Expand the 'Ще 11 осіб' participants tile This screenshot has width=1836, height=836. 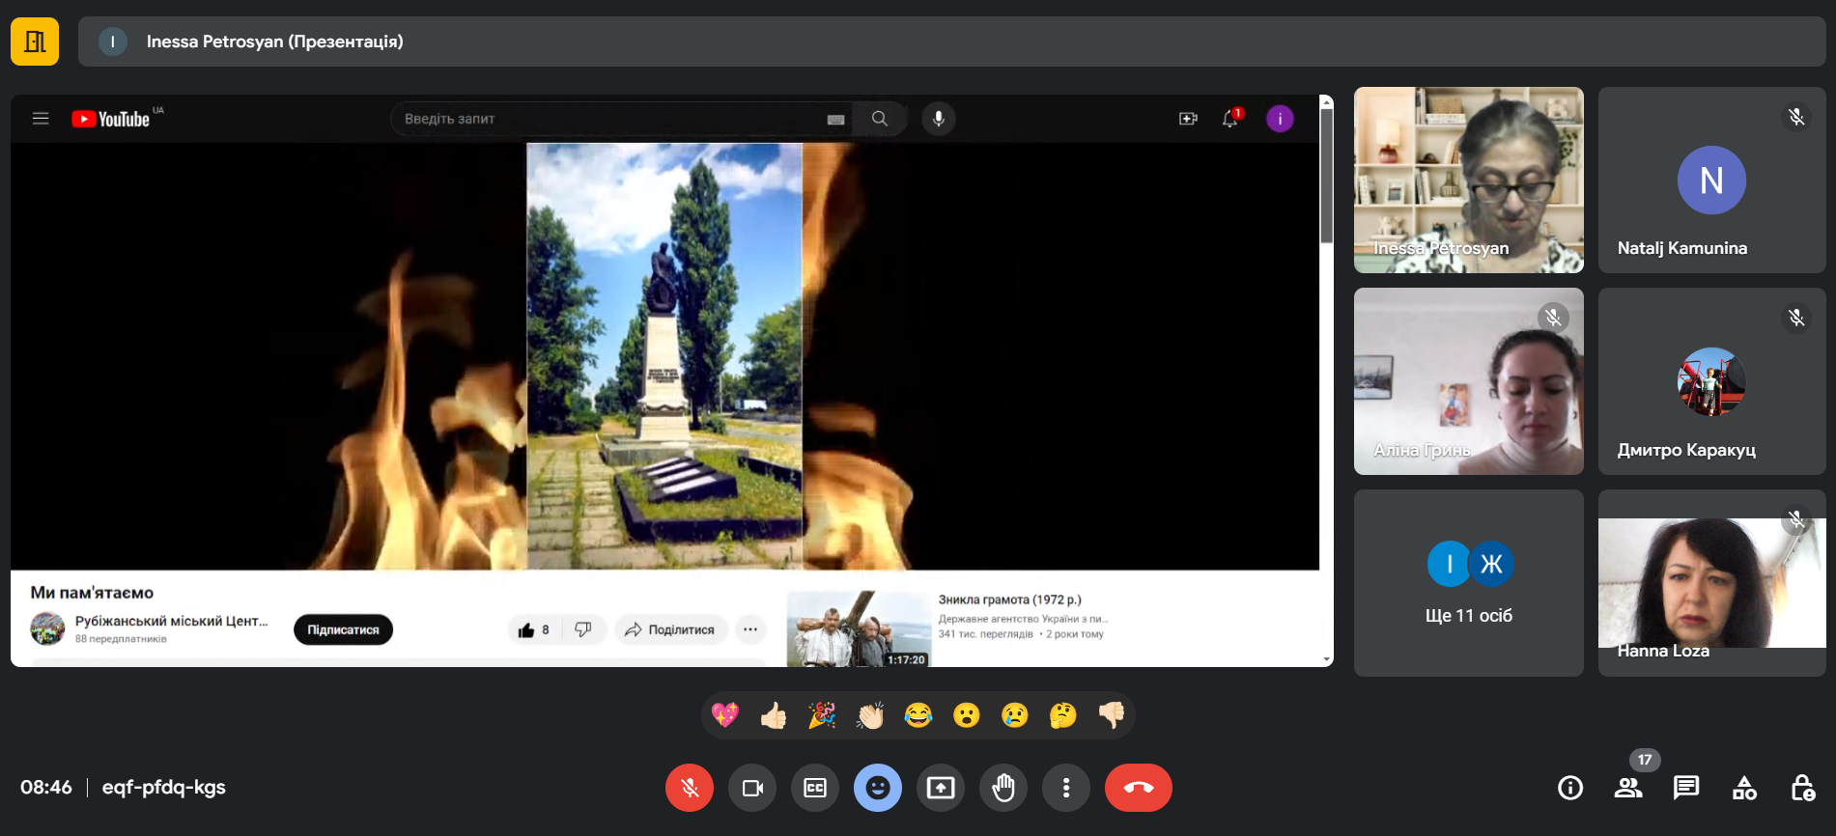pos(1468,583)
